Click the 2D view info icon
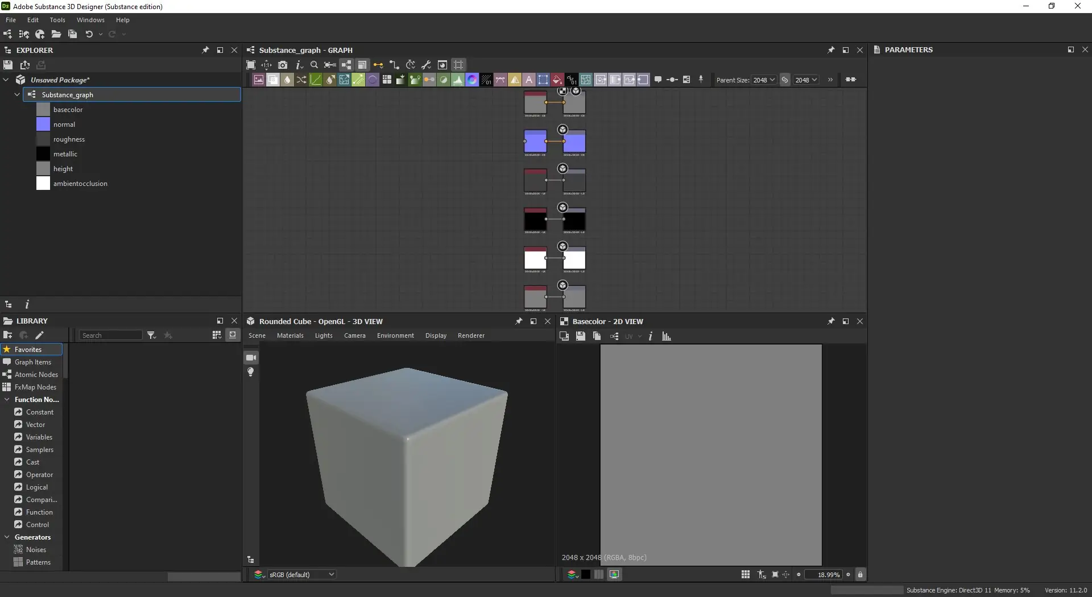The image size is (1092, 597). (x=650, y=337)
